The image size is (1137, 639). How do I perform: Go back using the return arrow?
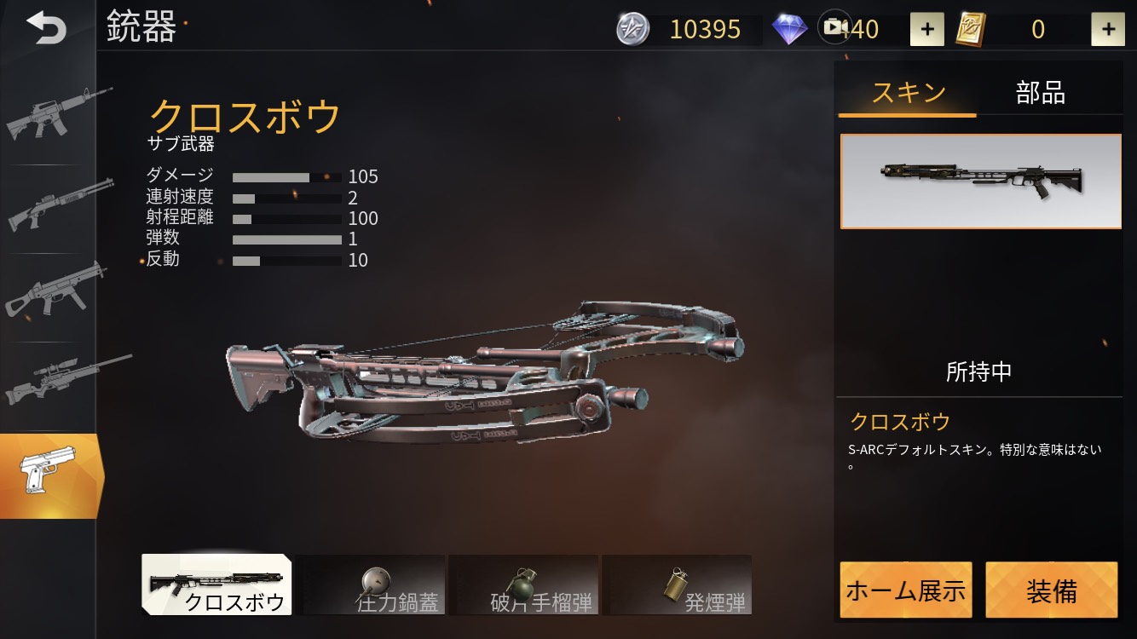46,29
